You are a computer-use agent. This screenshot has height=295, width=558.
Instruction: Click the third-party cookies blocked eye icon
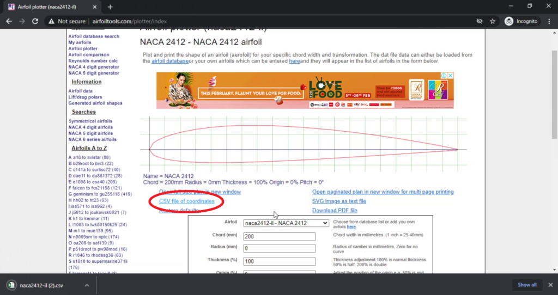[x=480, y=21]
